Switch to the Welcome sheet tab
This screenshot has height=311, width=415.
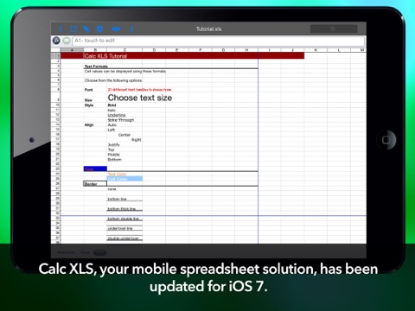click(x=66, y=252)
